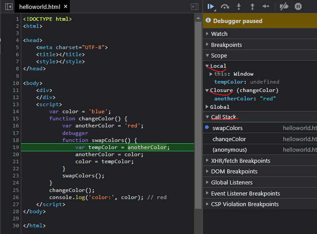The image size is (317, 234).
Task: Click the Step button in debugger toolbar
Action: pyautogui.click(x=266, y=6)
